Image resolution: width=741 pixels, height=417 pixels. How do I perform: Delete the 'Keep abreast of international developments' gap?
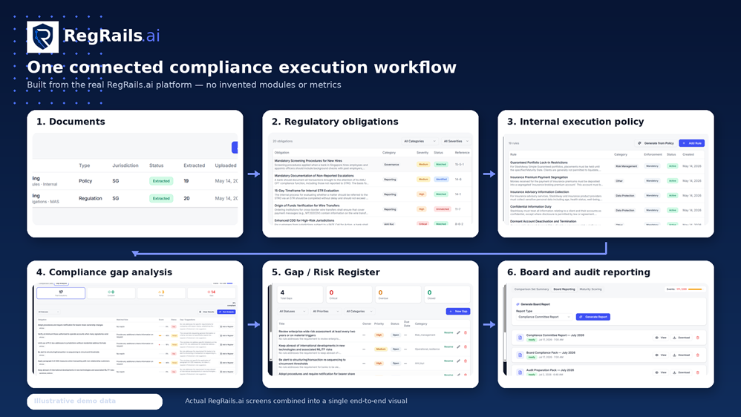click(x=466, y=347)
